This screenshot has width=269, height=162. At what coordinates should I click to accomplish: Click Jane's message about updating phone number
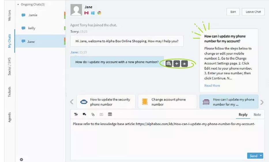coord(117,62)
